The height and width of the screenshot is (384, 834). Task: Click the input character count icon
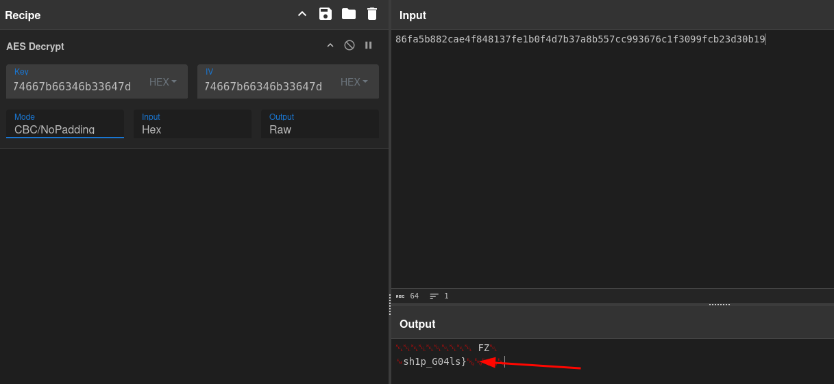(x=400, y=296)
